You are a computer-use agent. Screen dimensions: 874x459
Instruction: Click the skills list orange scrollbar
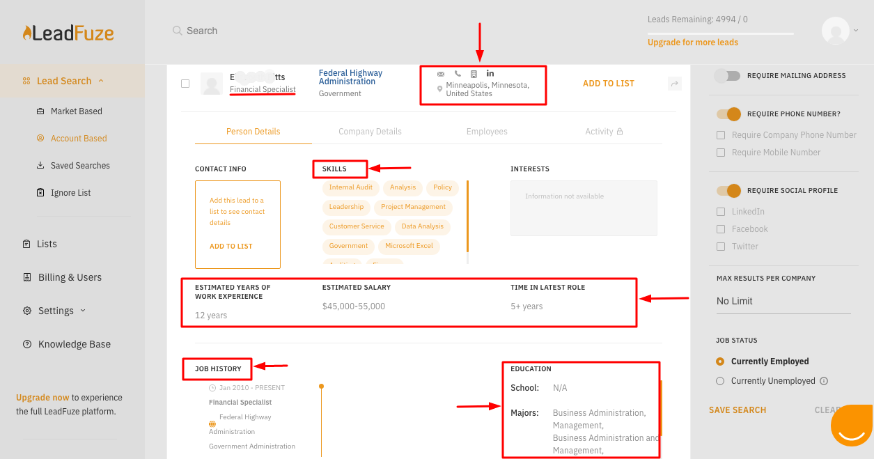pos(467,216)
